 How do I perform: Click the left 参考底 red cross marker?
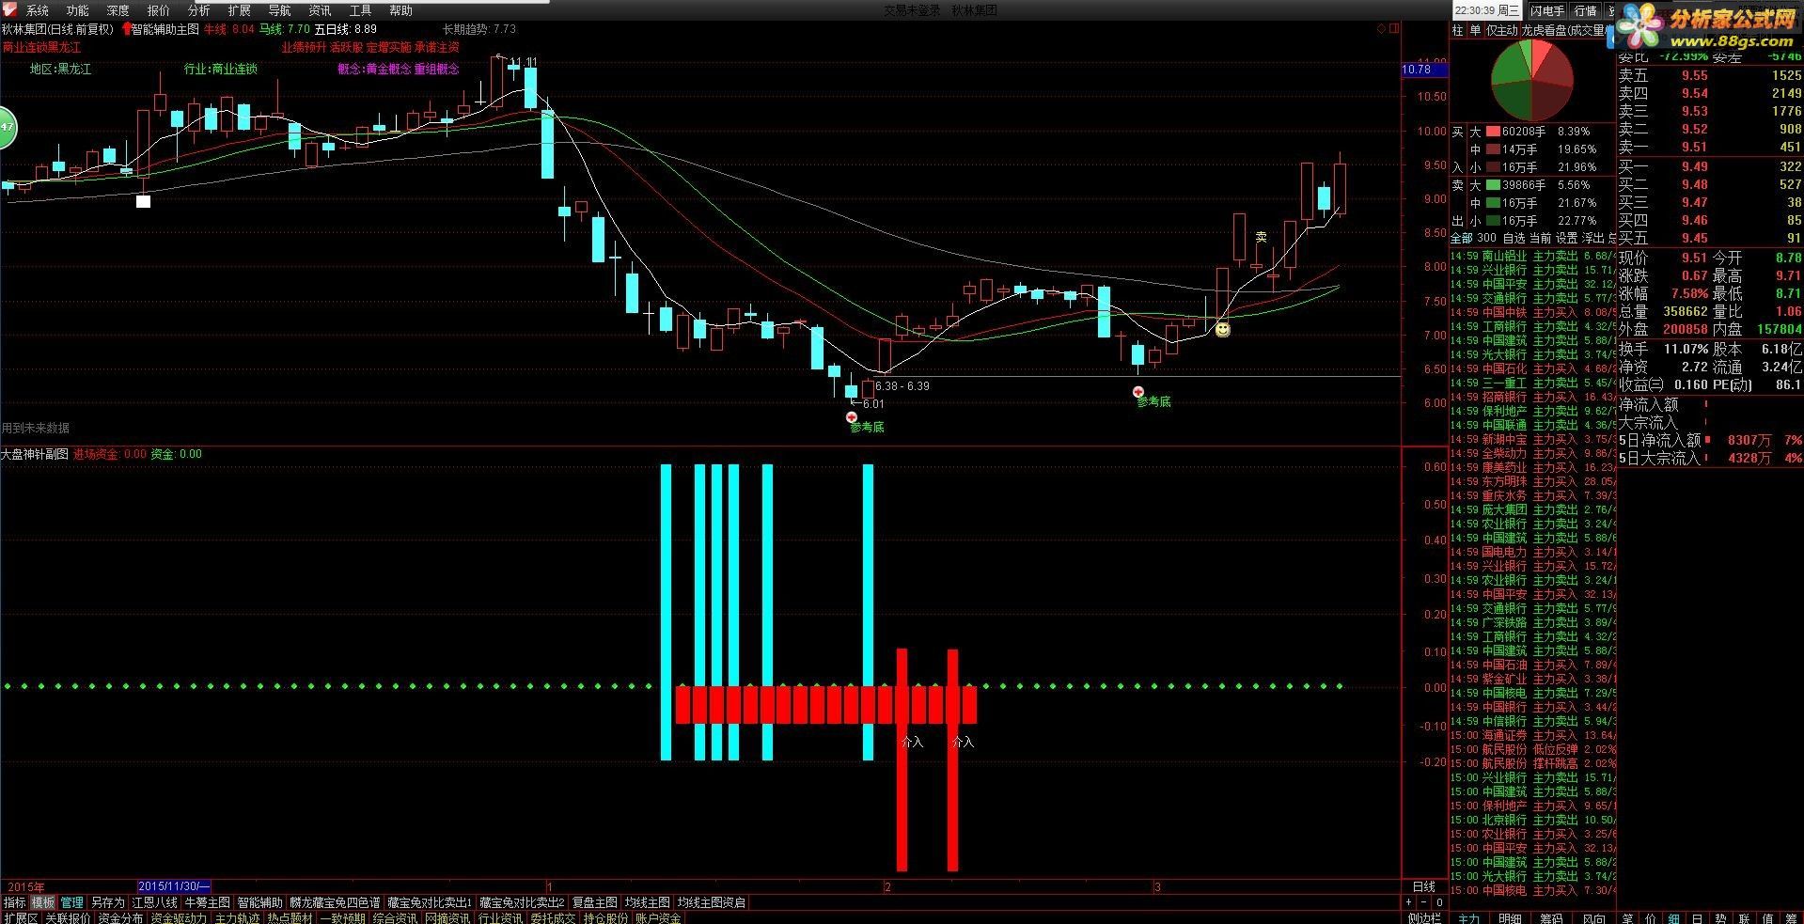pos(852,416)
